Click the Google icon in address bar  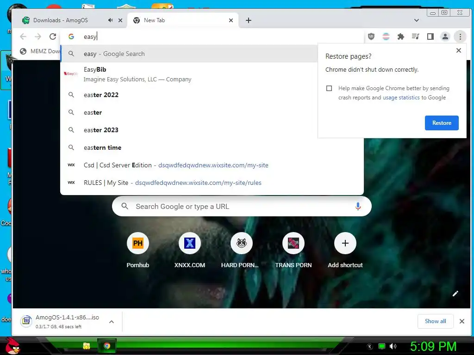tap(71, 37)
